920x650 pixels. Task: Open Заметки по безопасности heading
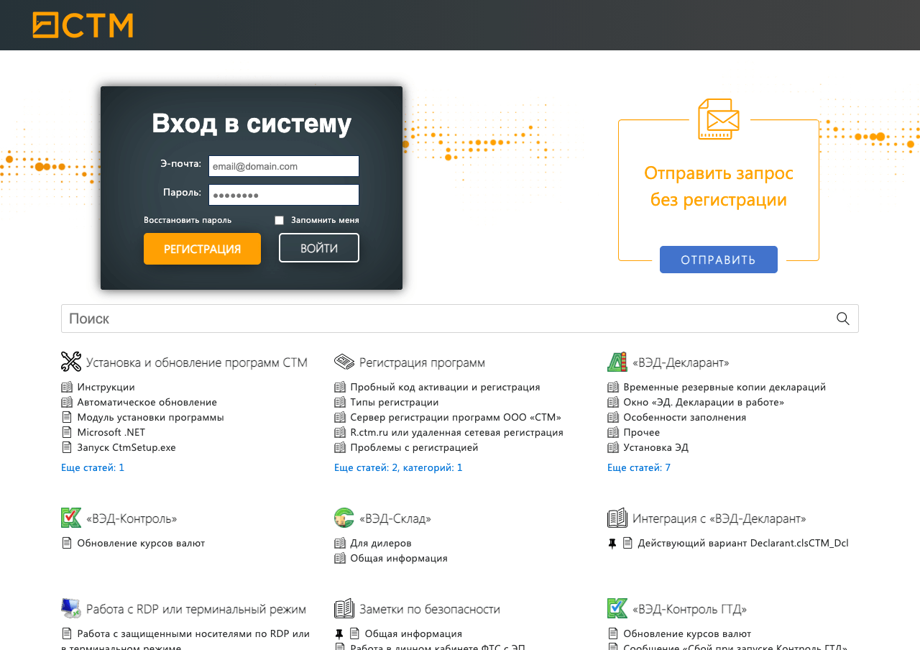[x=430, y=609]
